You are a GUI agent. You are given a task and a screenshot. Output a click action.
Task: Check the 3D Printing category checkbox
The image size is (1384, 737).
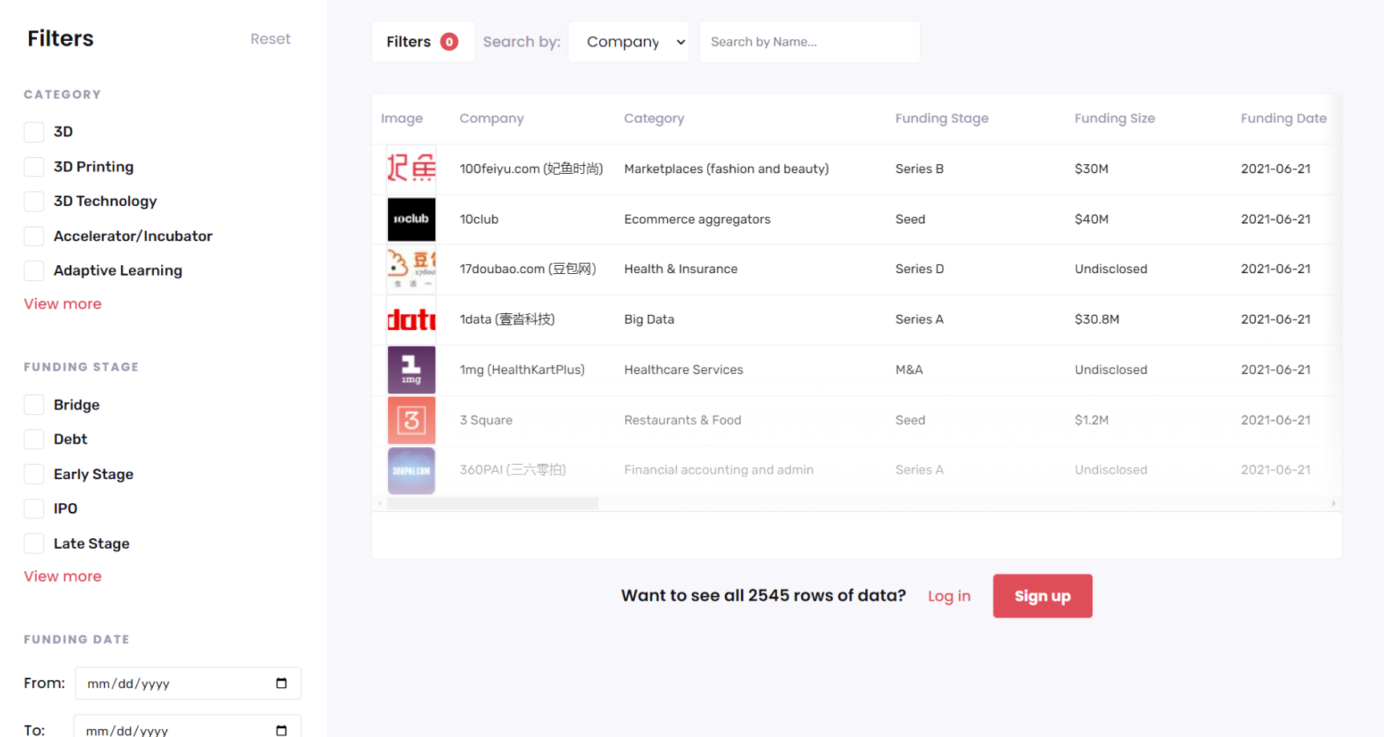34,167
